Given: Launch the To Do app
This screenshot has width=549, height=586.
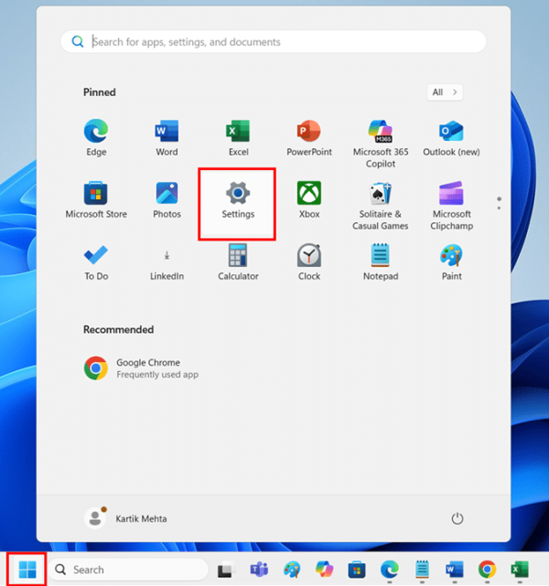Looking at the screenshot, I should pyautogui.click(x=96, y=262).
